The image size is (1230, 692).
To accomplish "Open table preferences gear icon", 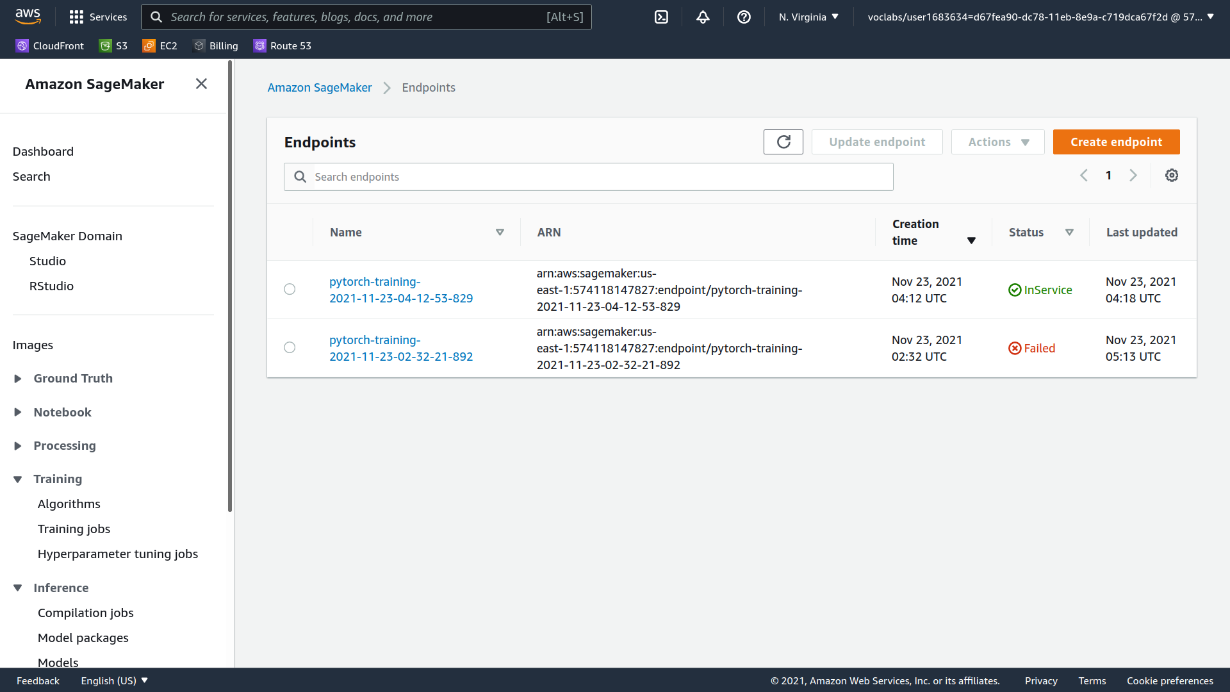I will tap(1172, 176).
